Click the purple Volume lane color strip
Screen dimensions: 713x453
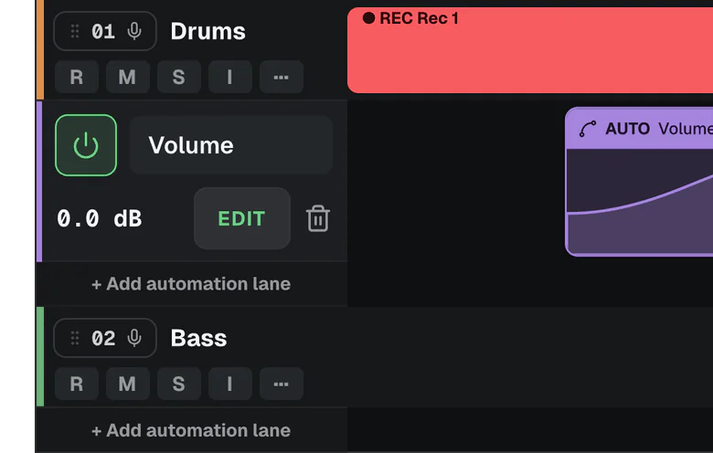pyautogui.click(x=39, y=182)
